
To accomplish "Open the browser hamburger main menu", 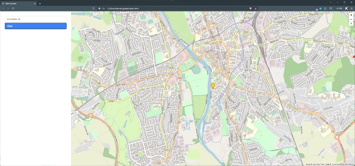I will 351,8.
